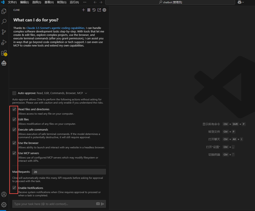Send the task with arrow icon
This screenshot has width=255, height=211.
click(103, 204)
